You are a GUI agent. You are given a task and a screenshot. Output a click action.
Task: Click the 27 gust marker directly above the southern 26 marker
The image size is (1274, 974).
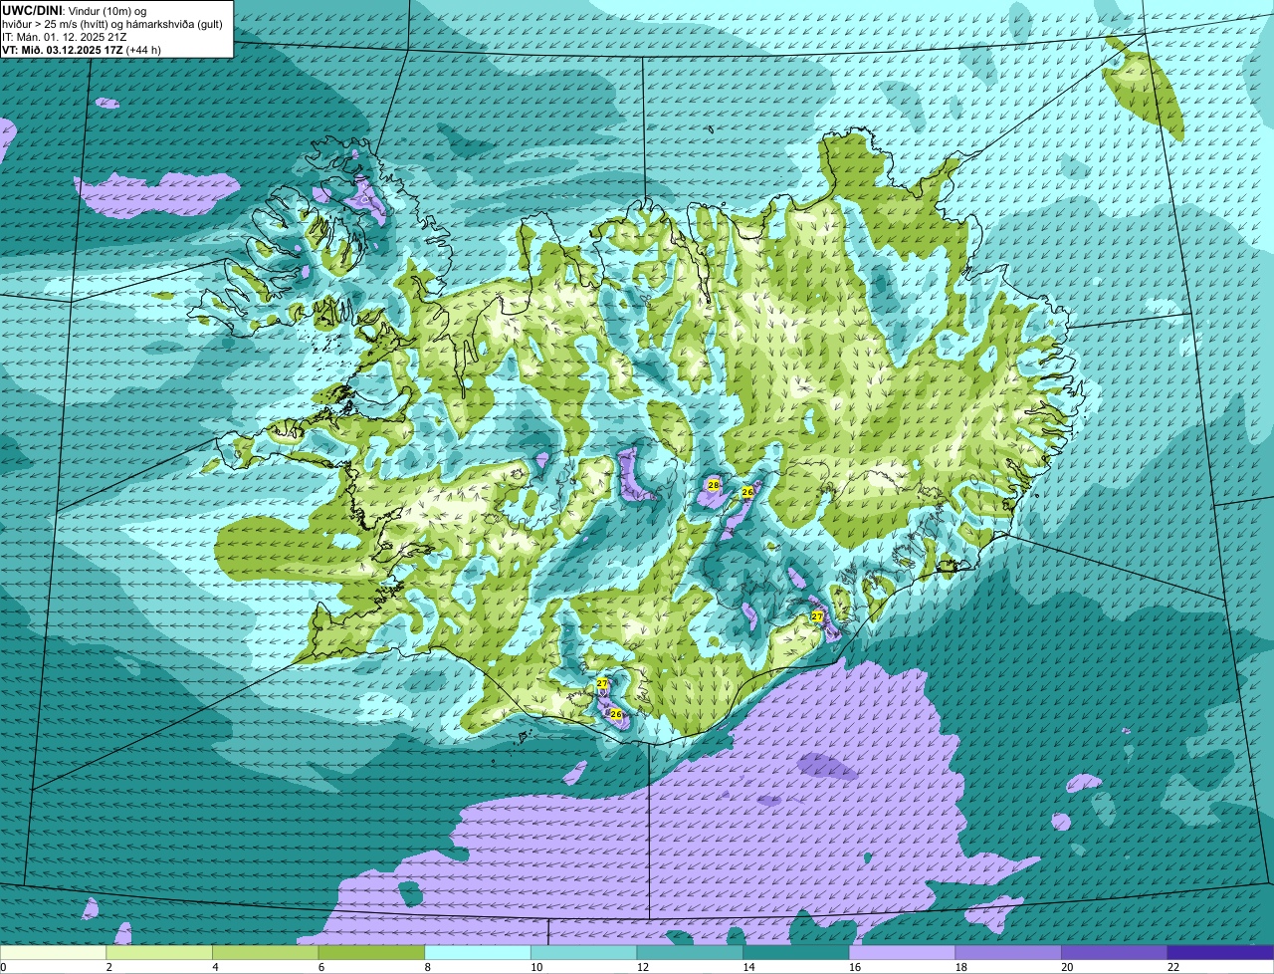602,683
